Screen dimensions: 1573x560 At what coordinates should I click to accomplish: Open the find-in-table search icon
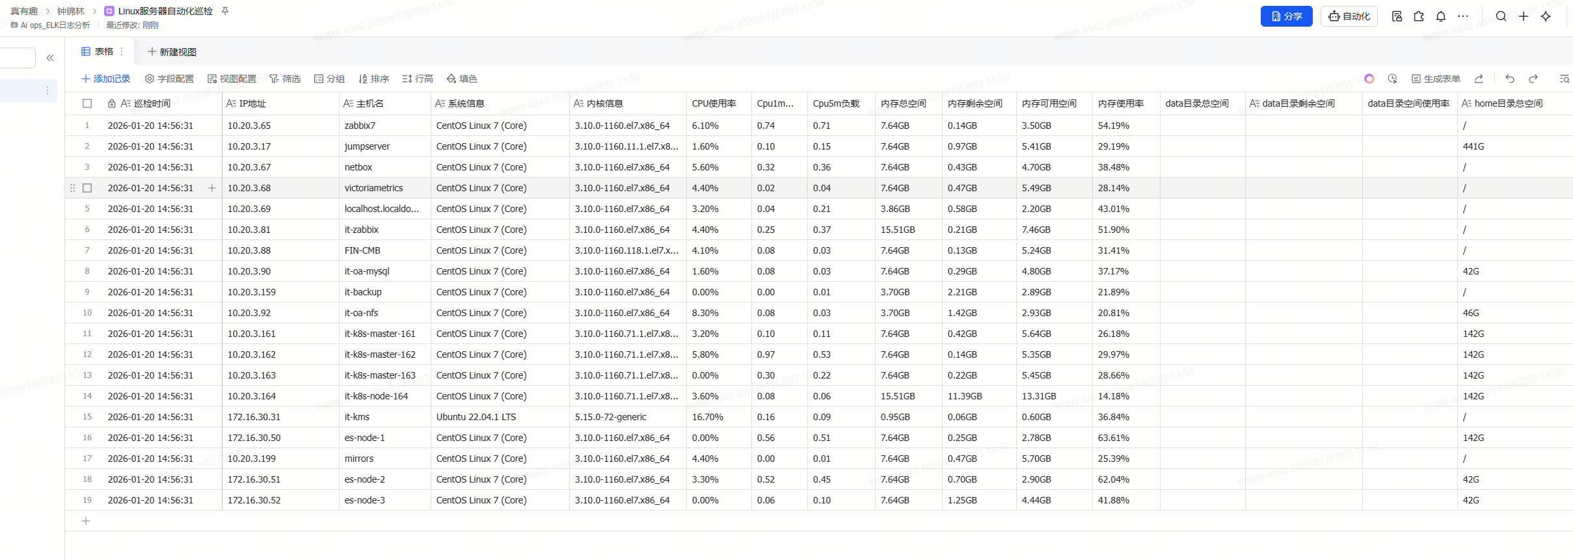tap(1564, 79)
